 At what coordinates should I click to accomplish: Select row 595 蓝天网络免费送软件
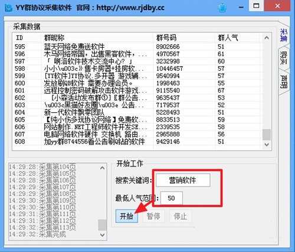(x=137, y=47)
